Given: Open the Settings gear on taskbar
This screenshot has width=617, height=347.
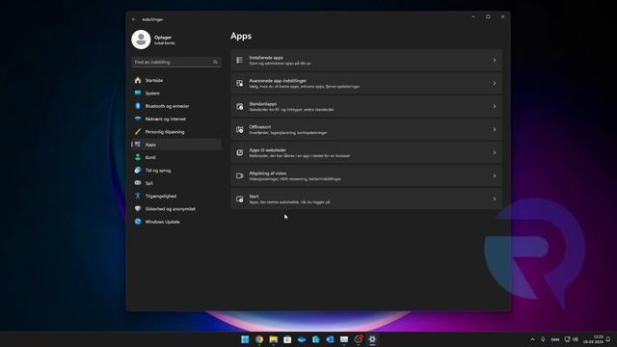Looking at the screenshot, I should point(372,339).
